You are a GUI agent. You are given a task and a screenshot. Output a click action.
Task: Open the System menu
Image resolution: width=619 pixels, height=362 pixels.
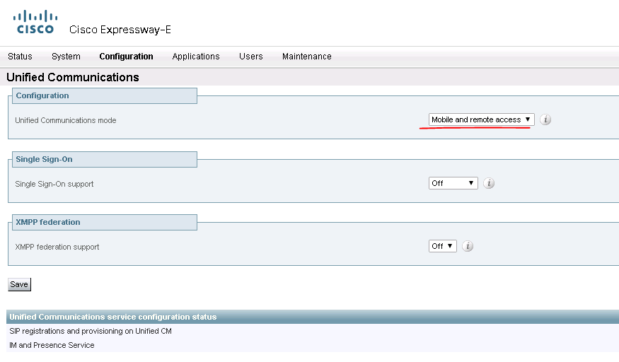(66, 57)
